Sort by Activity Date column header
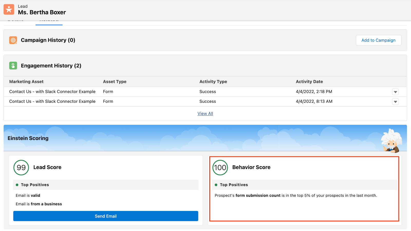Image resolution: width=411 pixels, height=231 pixels. click(x=309, y=82)
